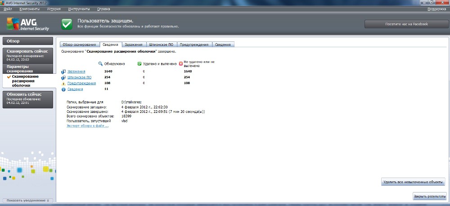Switch to the Обзор сканирования tab
This screenshot has height=206, width=450.
[79, 45]
